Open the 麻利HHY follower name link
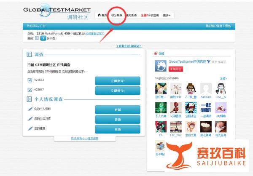 pyautogui.click(x=176, y=97)
